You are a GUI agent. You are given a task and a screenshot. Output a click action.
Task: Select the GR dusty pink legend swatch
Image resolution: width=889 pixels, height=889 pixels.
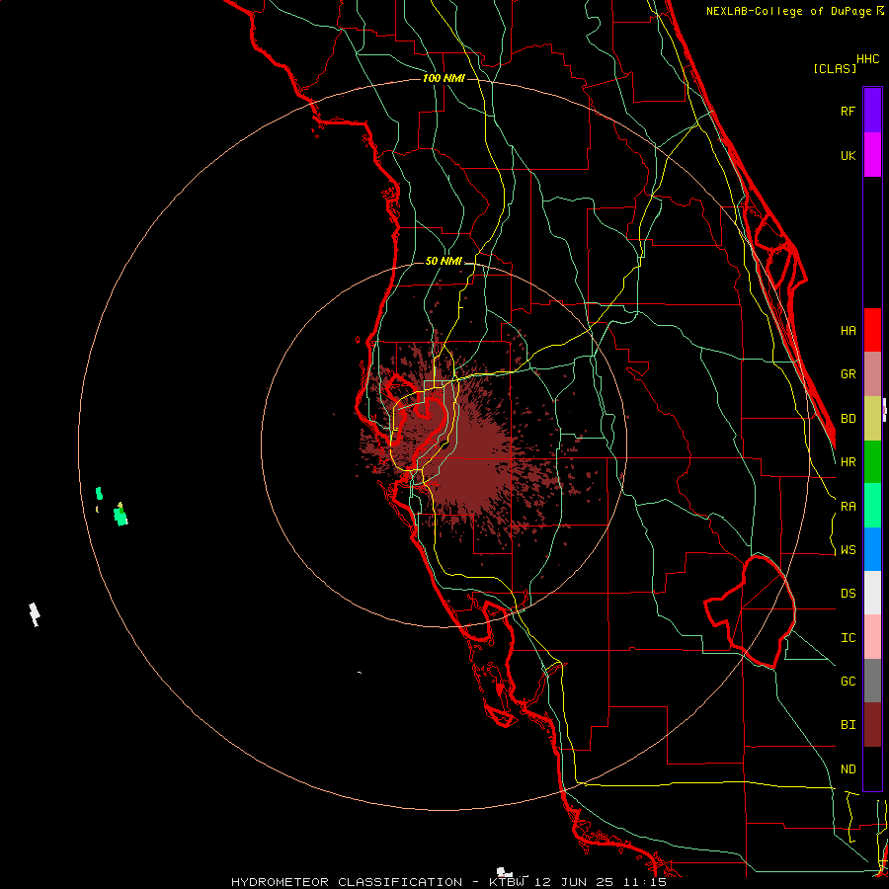[x=872, y=374]
